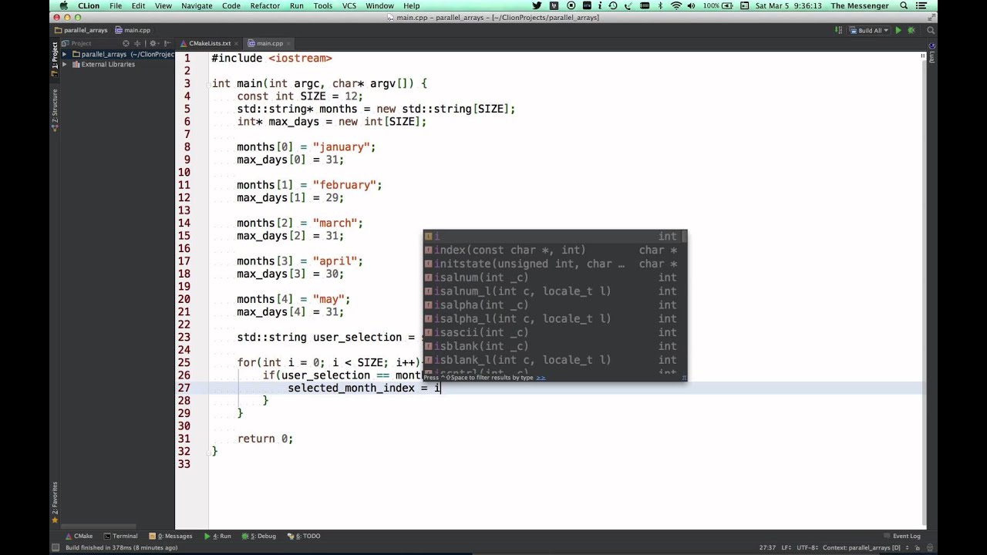987x555 pixels.
Task: Toggle the Z: Structure side tool window
Action: tap(55, 109)
